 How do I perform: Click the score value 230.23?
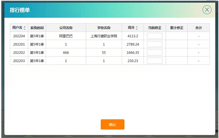[x=133, y=60]
